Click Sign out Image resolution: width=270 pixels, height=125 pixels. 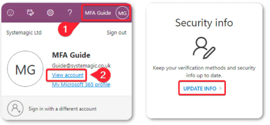tap(116, 33)
